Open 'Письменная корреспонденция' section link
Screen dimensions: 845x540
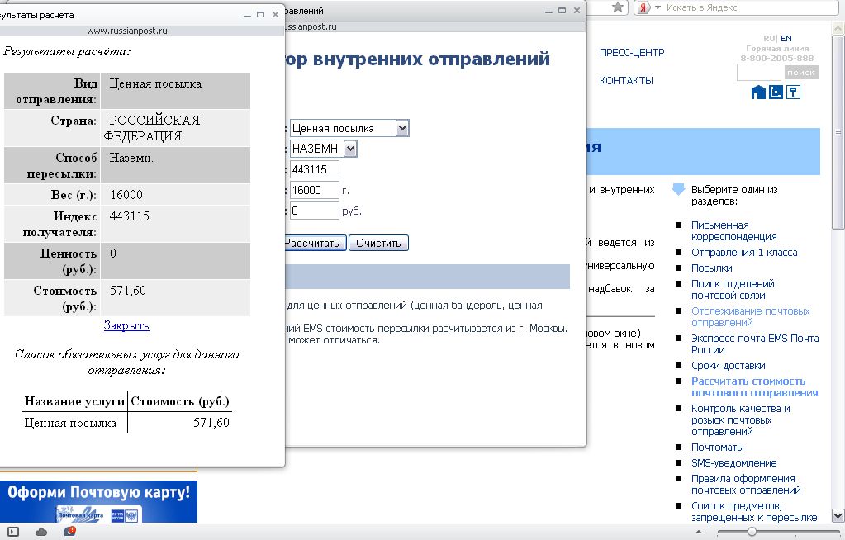coord(734,230)
